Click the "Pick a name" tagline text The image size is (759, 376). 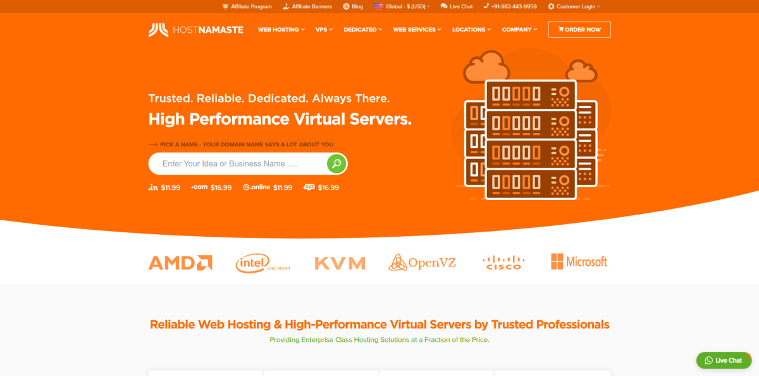click(x=247, y=144)
